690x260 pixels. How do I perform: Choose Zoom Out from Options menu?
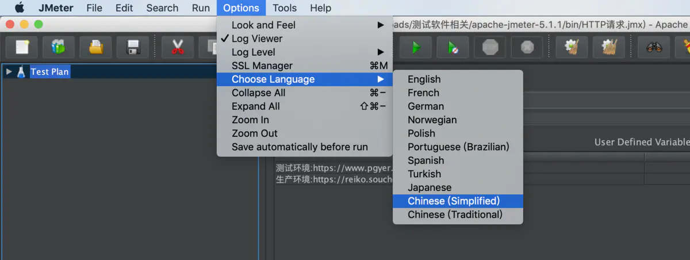click(x=305, y=133)
